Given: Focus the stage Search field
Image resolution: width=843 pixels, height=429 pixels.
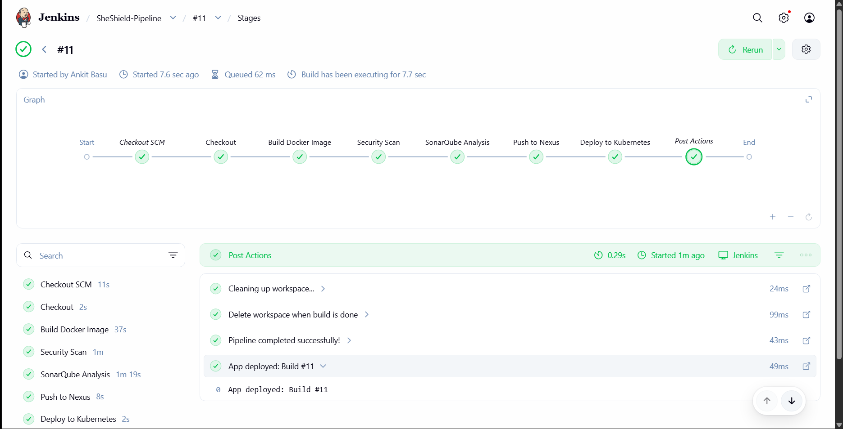Looking at the screenshot, I should [100, 255].
